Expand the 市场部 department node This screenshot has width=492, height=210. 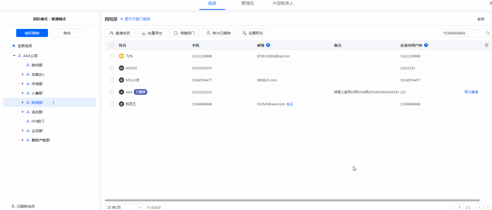[23, 84]
